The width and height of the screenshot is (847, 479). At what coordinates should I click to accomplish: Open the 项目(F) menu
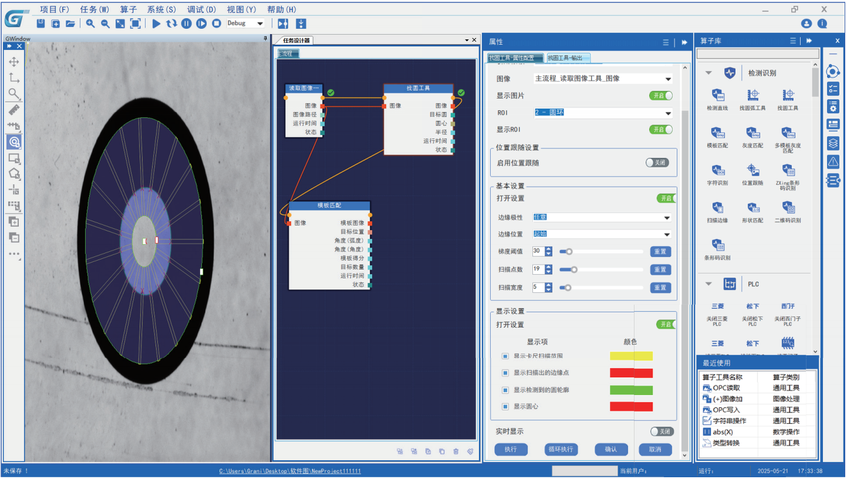click(55, 9)
